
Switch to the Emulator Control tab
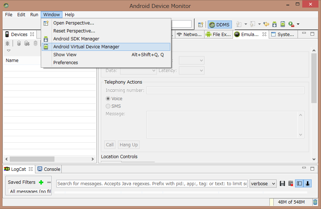click(x=249, y=34)
